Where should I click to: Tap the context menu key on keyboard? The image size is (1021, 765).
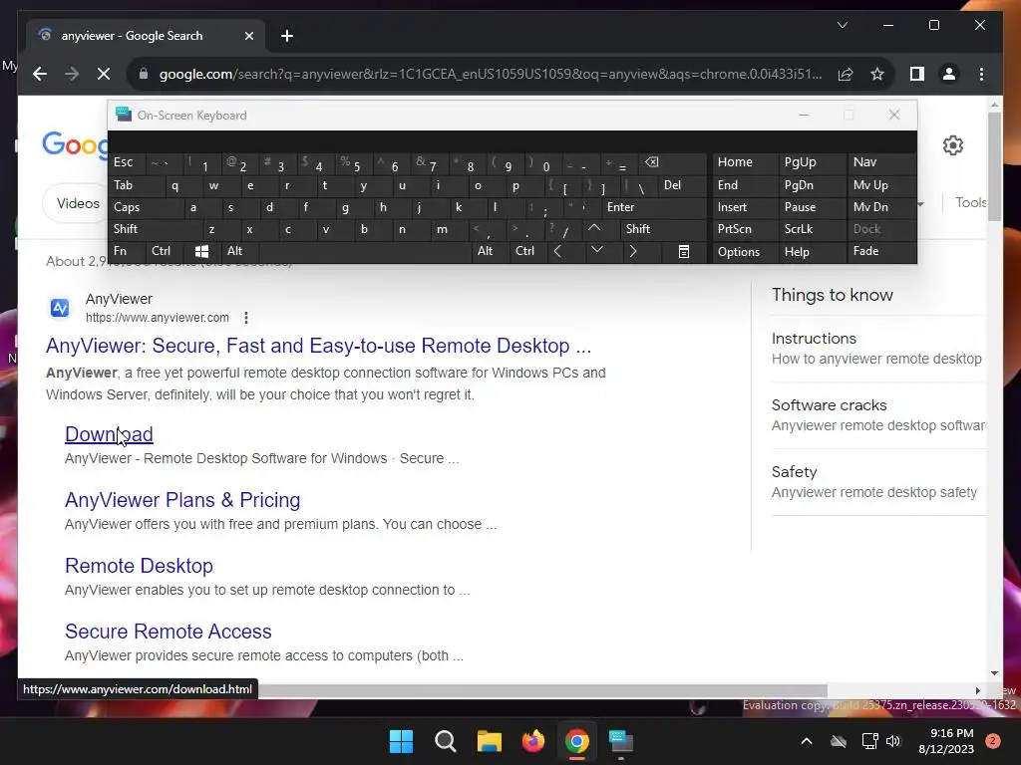tap(684, 252)
